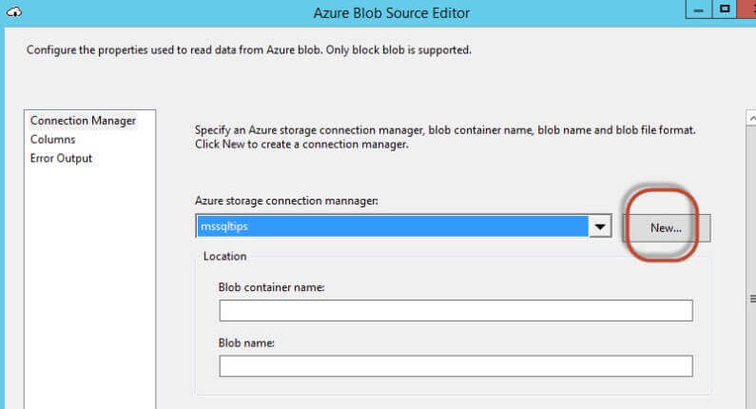Click the New... button
The width and height of the screenshot is (756, 409).
pos(666,228)
